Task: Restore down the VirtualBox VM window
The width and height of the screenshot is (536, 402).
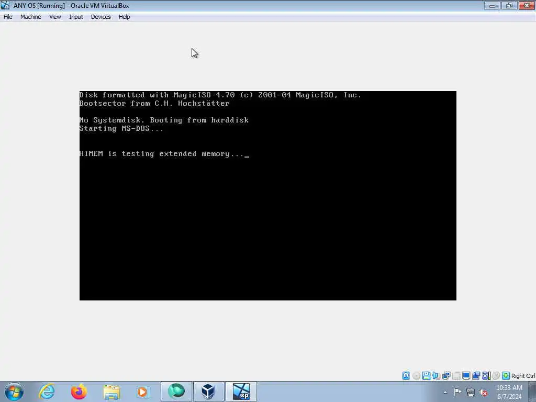Action: (x=509, y=5)
